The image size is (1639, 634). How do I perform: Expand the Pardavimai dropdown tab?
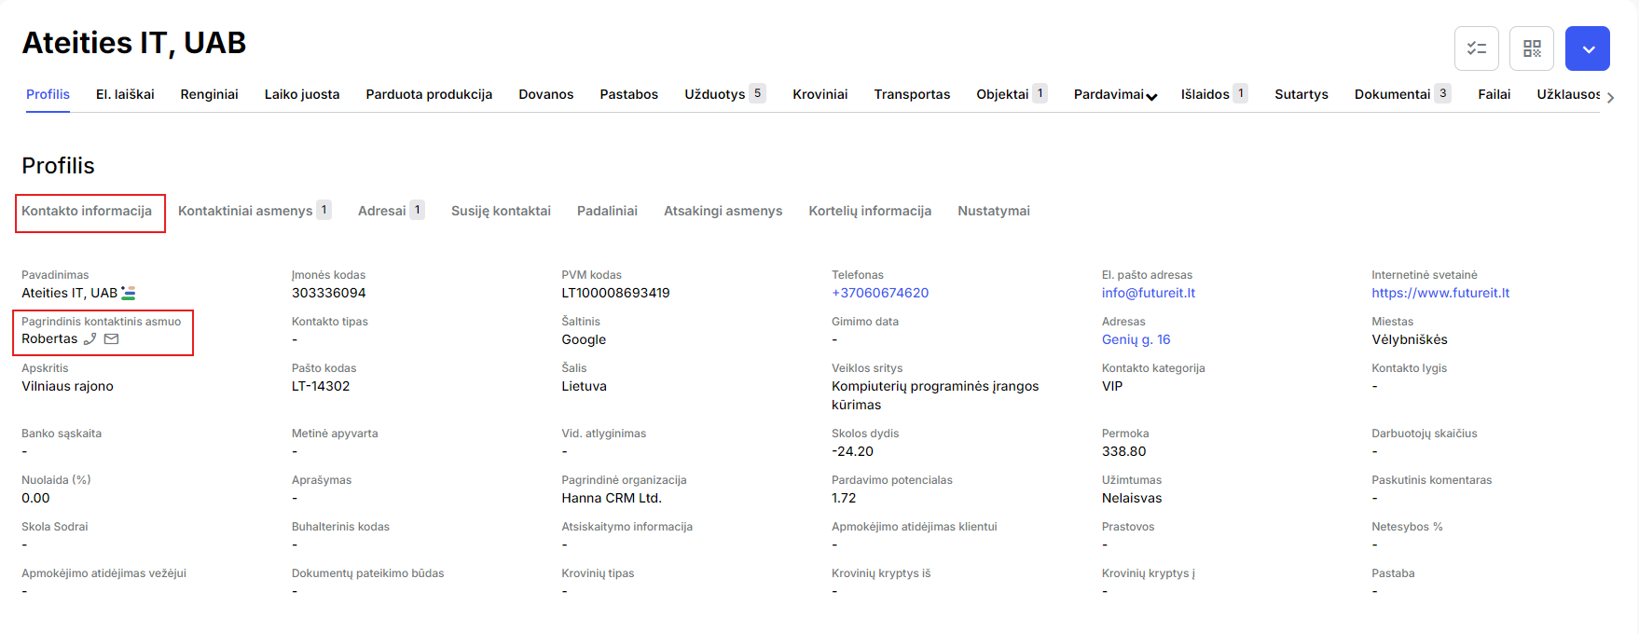[1115, 94]
